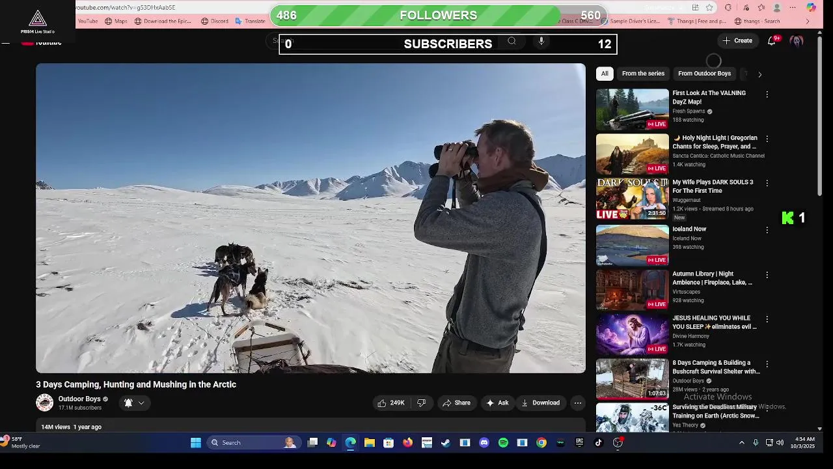
Task: Launch Firefox from the taskbar
Action: (x=407, y=443)
